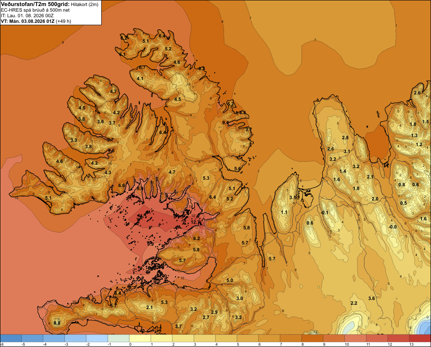The width and height of the screenshot is (431, 347).
Task: Click the 9.6 temperature value
Action: click(x=111, y=150)
